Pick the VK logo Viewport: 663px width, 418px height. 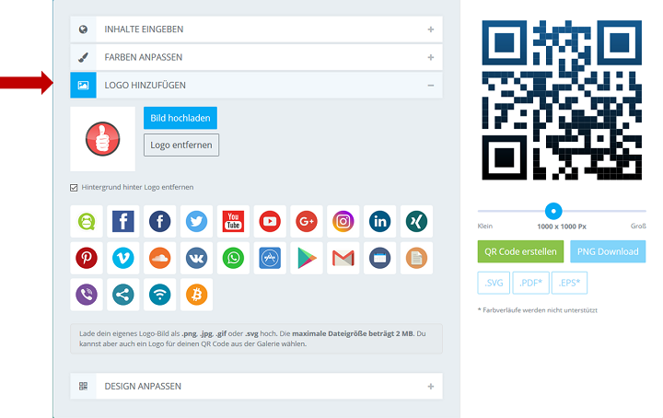point(197,258)
